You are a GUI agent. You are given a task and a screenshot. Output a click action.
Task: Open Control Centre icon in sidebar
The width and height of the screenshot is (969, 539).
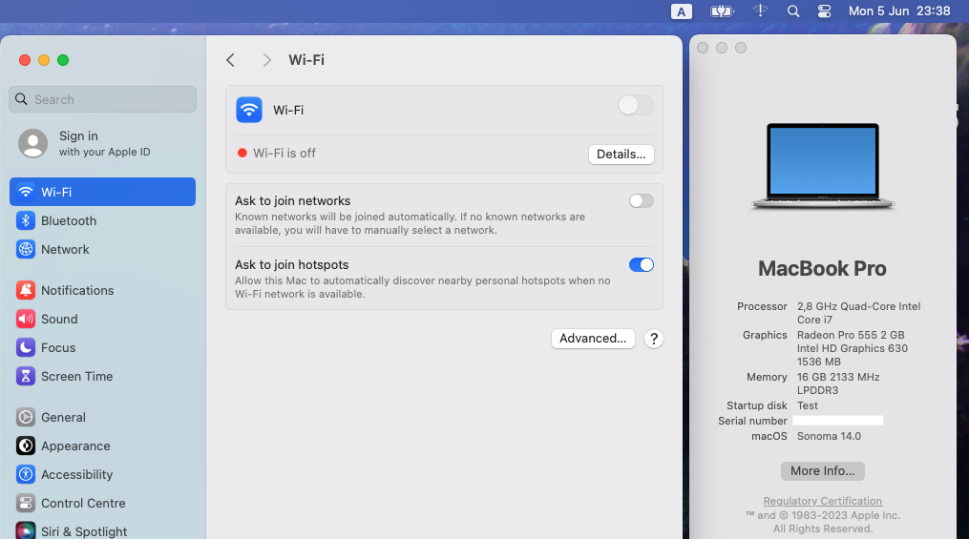point(26,503)
